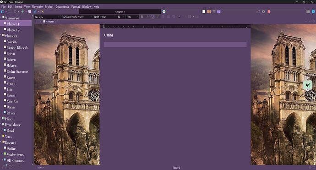Collapse the Research folder
The height and width of the screenshot is (170, 316).
[x=1, y=142]
